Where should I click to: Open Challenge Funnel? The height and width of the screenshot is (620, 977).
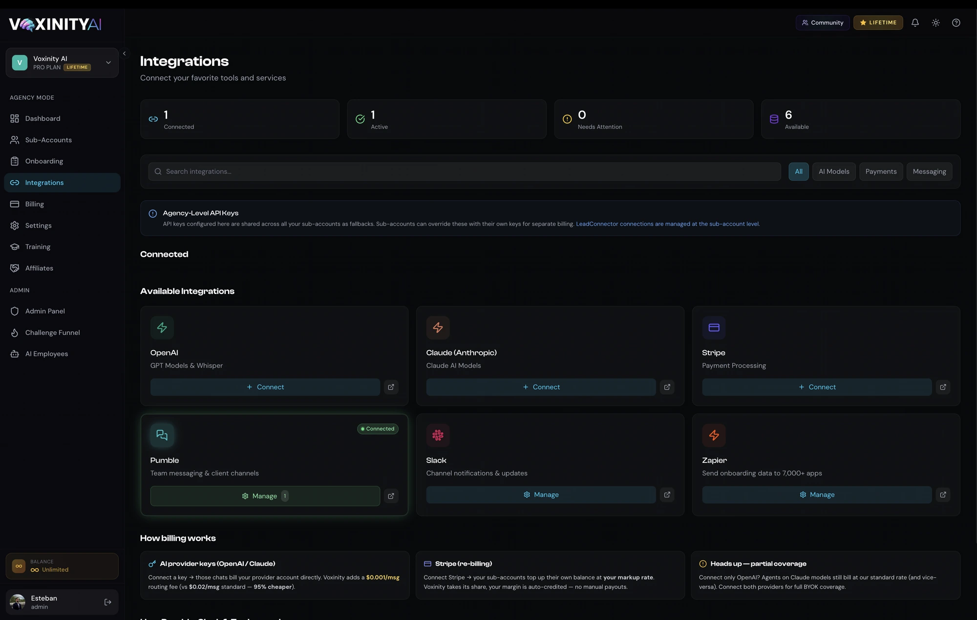click(62, 332)
